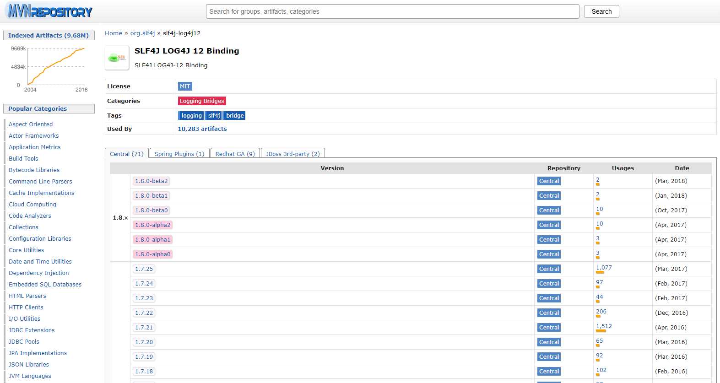Open the JSON Libraries category
Screen dimensions: 720x383
click(x=29, y=365)
